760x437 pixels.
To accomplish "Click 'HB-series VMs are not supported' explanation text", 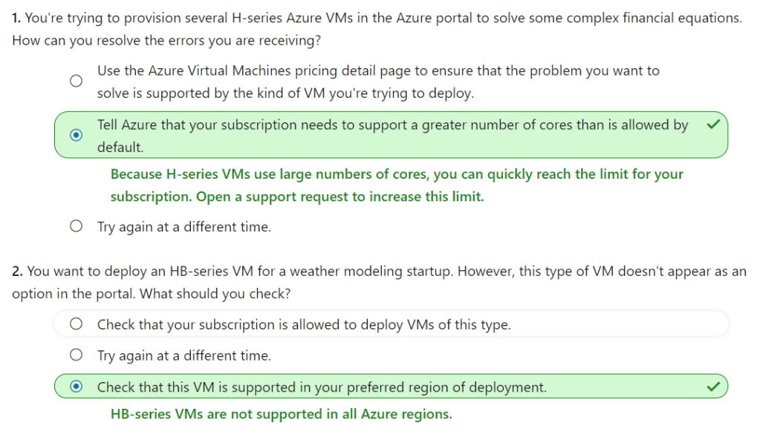I will tap(281, 414).
